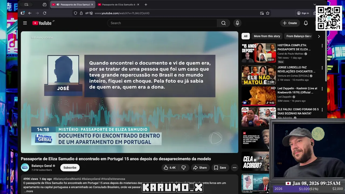Open options for JORGE LORDELLO video
The image size is (345, 194).
pos(322,68)
